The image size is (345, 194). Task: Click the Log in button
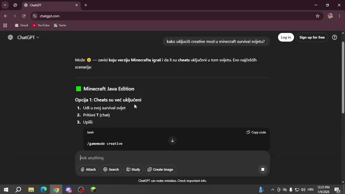tap(286, 37)
